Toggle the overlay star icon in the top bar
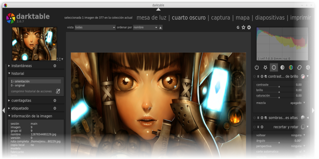The width and height of the screenshot is (319, 159). (243, 27)
